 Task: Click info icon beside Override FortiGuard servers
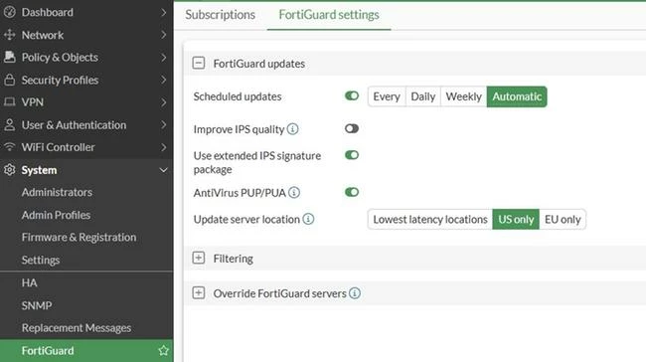tap(355, 293)
